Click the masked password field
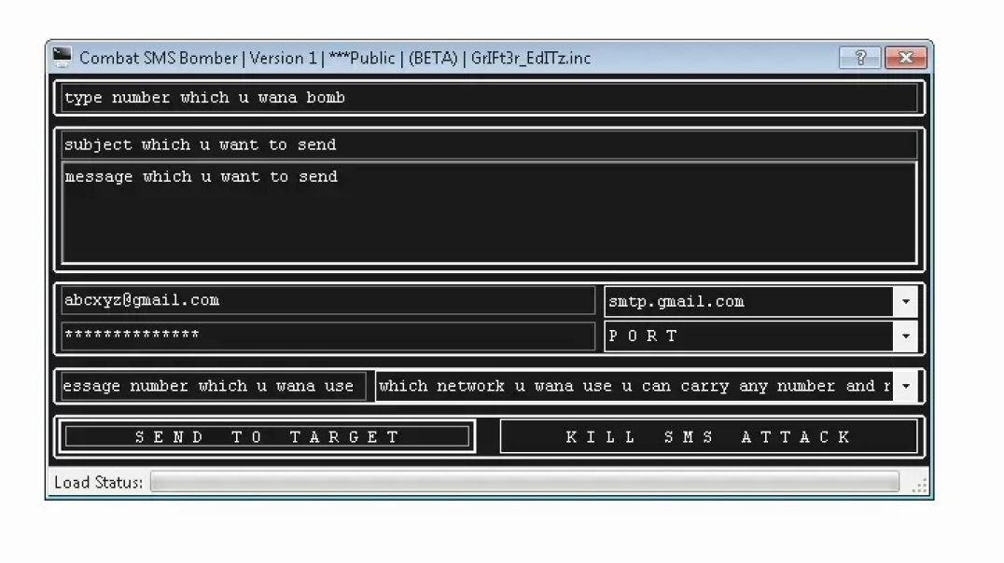 [327, 336]
